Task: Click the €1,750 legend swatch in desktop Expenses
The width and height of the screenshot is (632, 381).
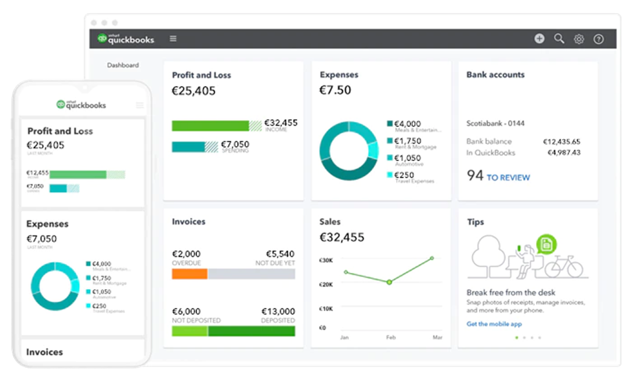Action: click(x=390, y=140)
